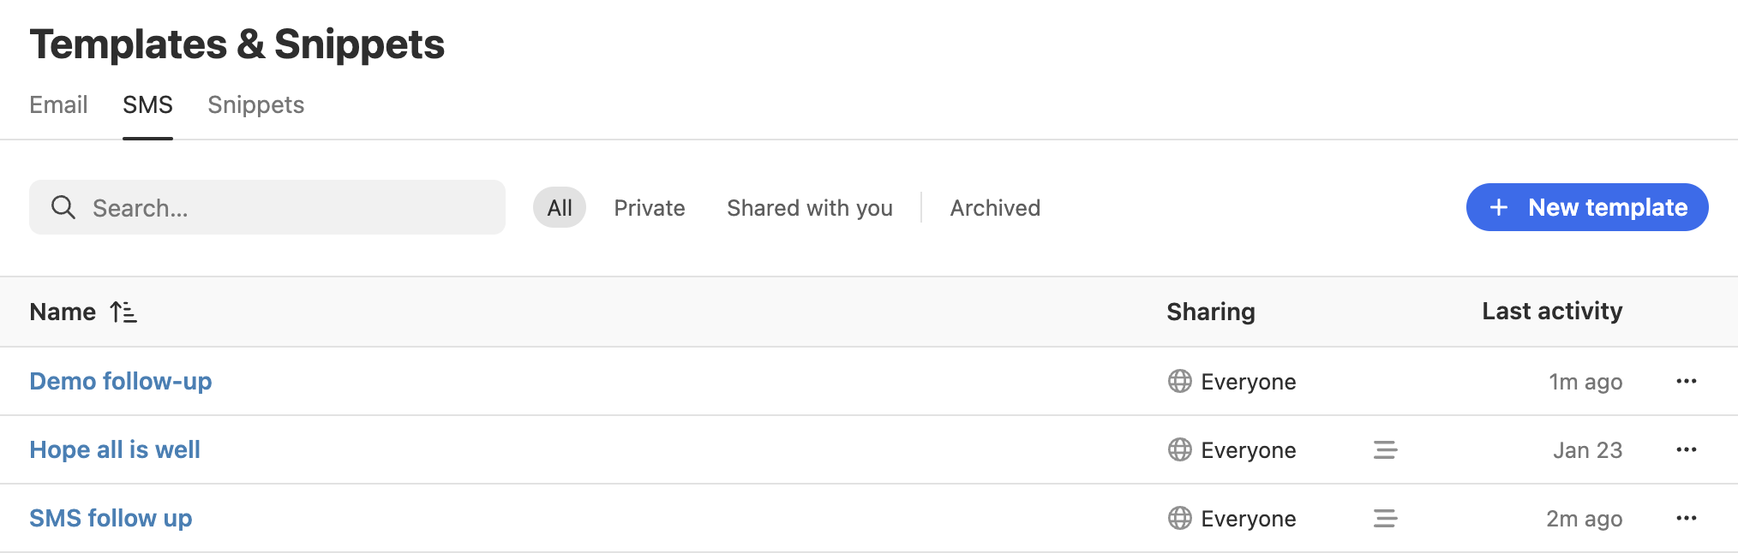1738x553 pixels.
Task: Open more options for Demo follow-up
Action: pos(1686,381)
